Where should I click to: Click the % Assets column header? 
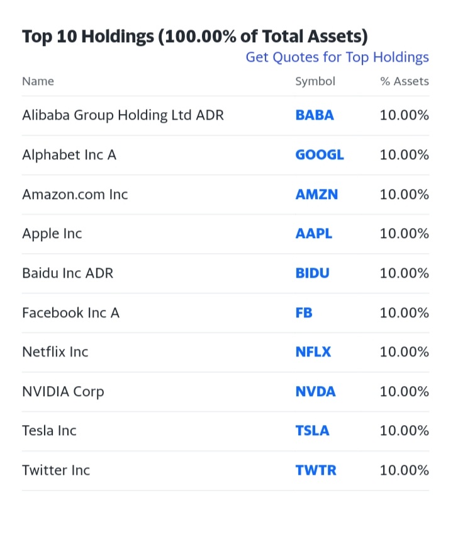tap(405, 81)
